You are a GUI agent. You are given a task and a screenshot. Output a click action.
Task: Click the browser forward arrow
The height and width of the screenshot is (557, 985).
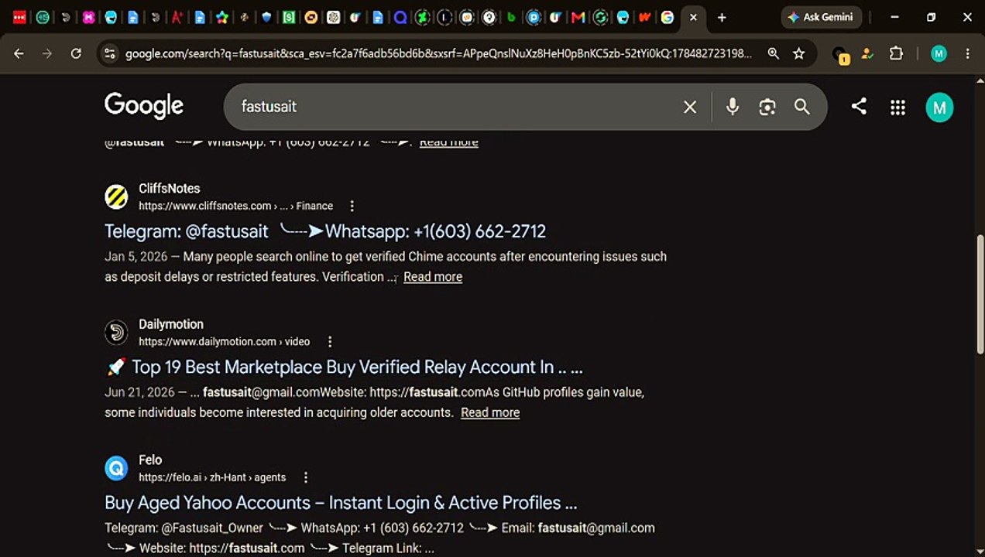(x=47, y=53)
